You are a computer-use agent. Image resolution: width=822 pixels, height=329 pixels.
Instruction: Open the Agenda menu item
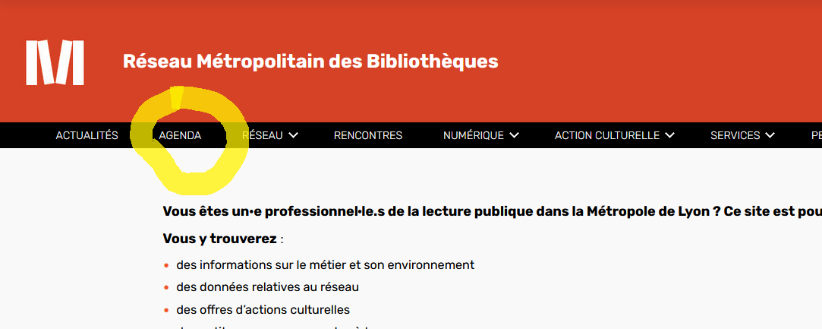[x=180, y=135]
